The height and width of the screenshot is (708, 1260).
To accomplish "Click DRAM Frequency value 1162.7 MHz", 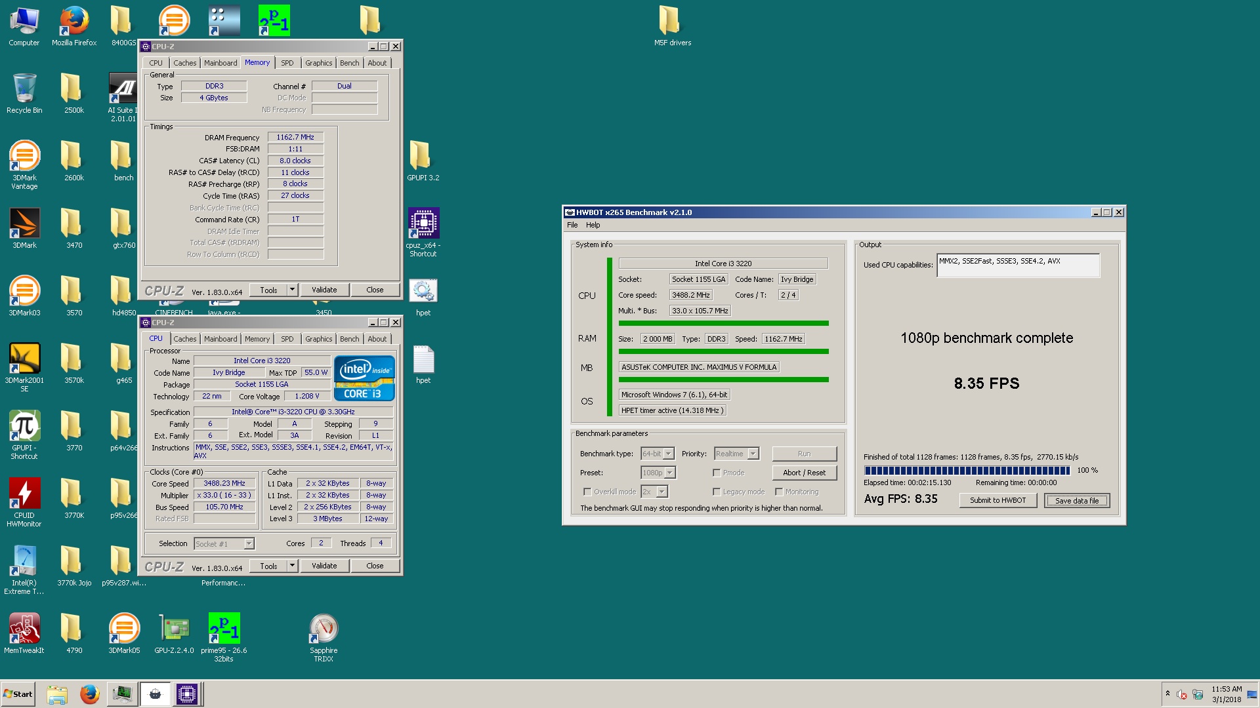I will point(295,138).
